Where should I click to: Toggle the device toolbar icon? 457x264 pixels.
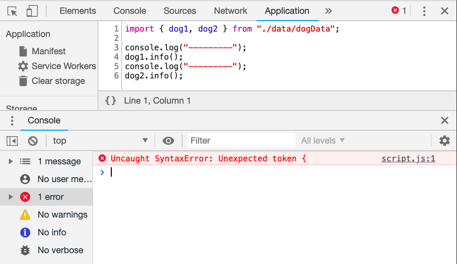tap(32, 11)
